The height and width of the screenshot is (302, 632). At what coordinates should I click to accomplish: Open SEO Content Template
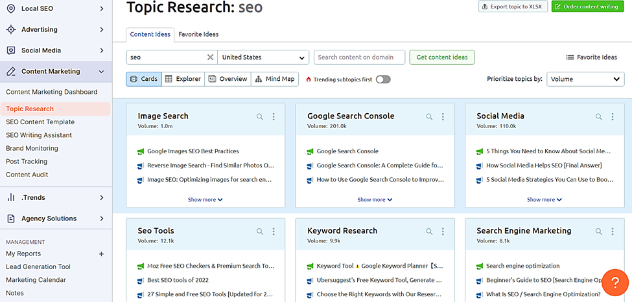pyautogui.click(x=40, y=122)
